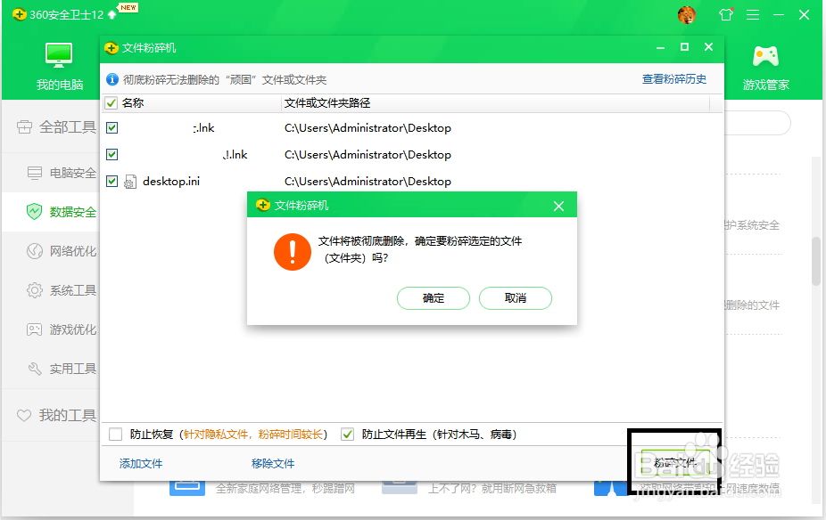Open Game Manager via the gamepad icon
The height and width of the screenshot is (520, 826).
tap(765, 56)
